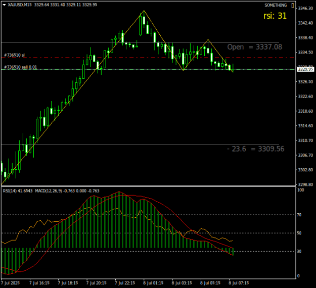This screenshot has width=316, height=288.
Task: Click price scale value 3346.30
Action: coord(305,8)
